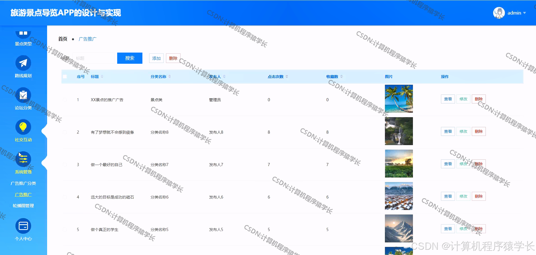Viewport: 536px width, 255px height.
Task: Click cell text 管理员
Action: 215,100
